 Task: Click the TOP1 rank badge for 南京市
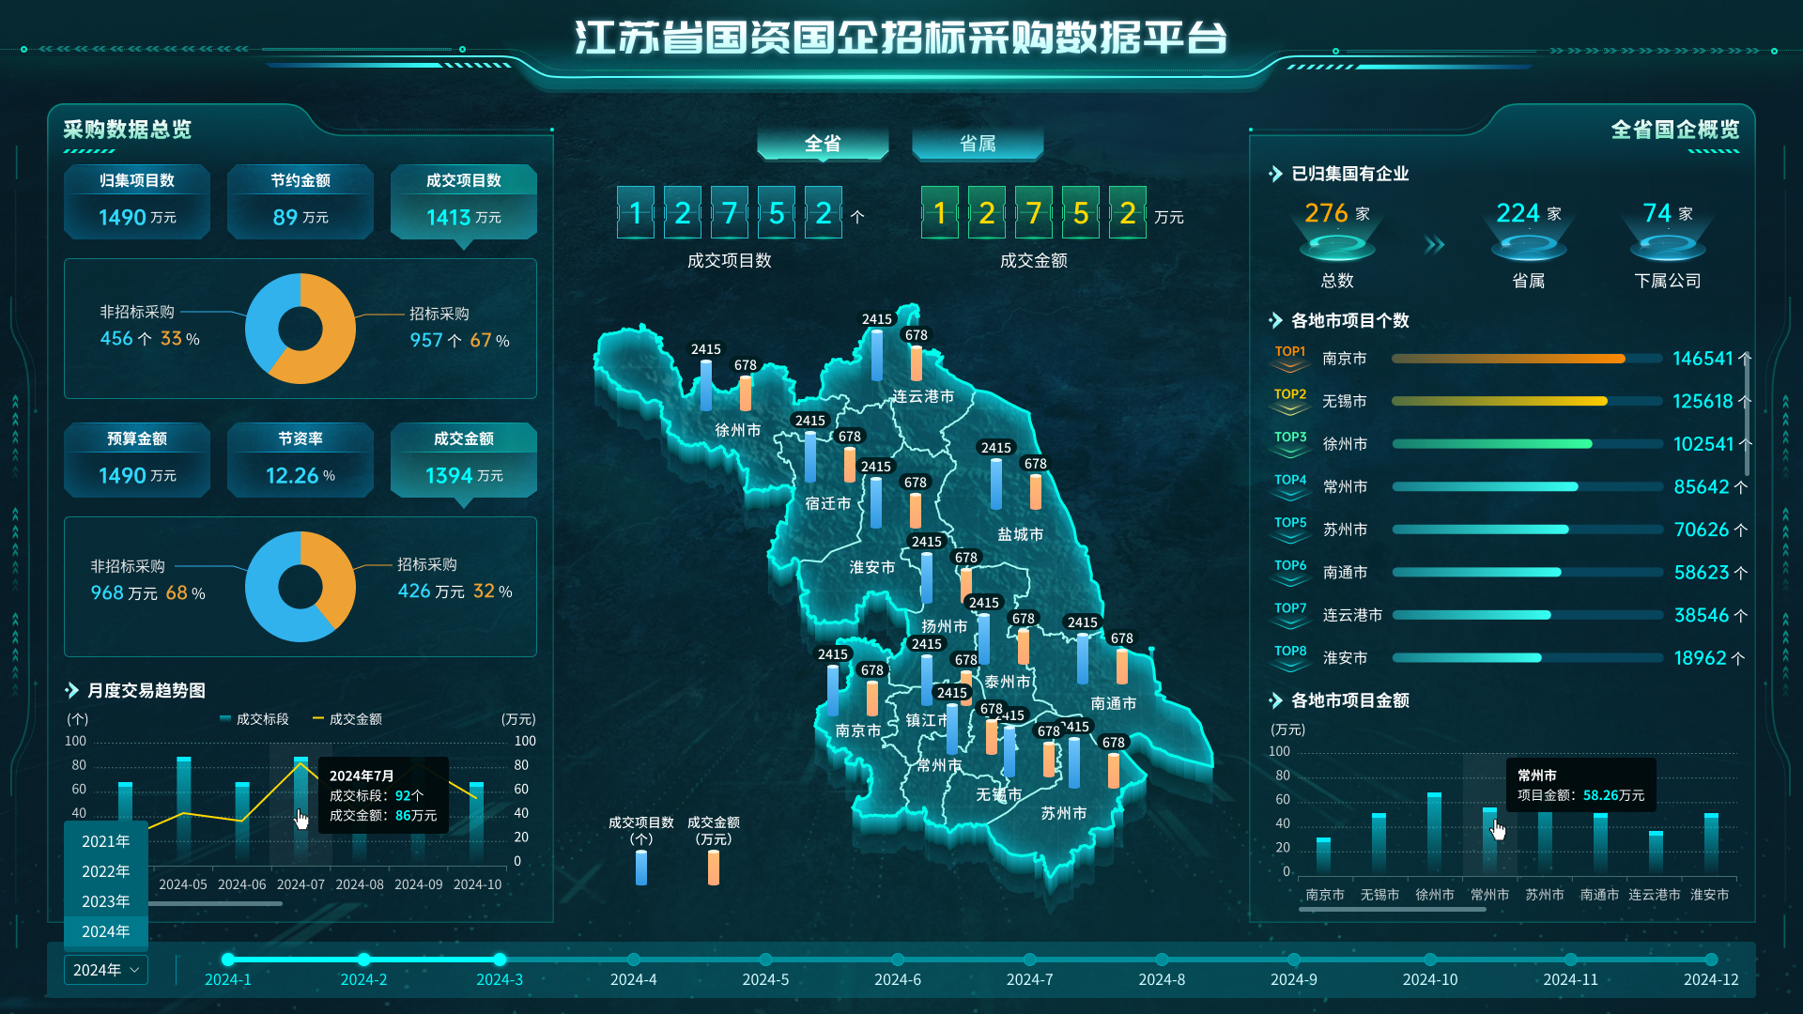1289,358
